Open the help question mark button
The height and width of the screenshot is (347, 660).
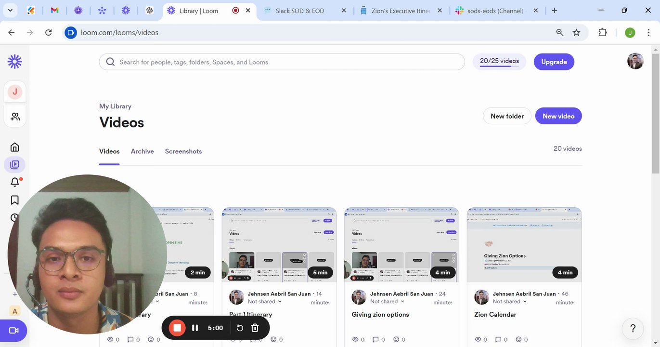[633, 329]
